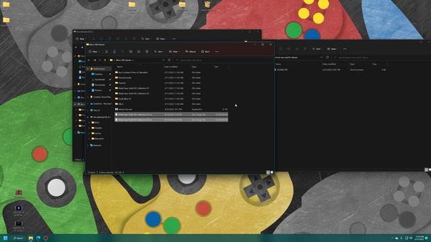The width and height of the screenshot is (431, 242).
Task: Select desktop folder icon at top-left corner
Action: (x=6, y=5)
